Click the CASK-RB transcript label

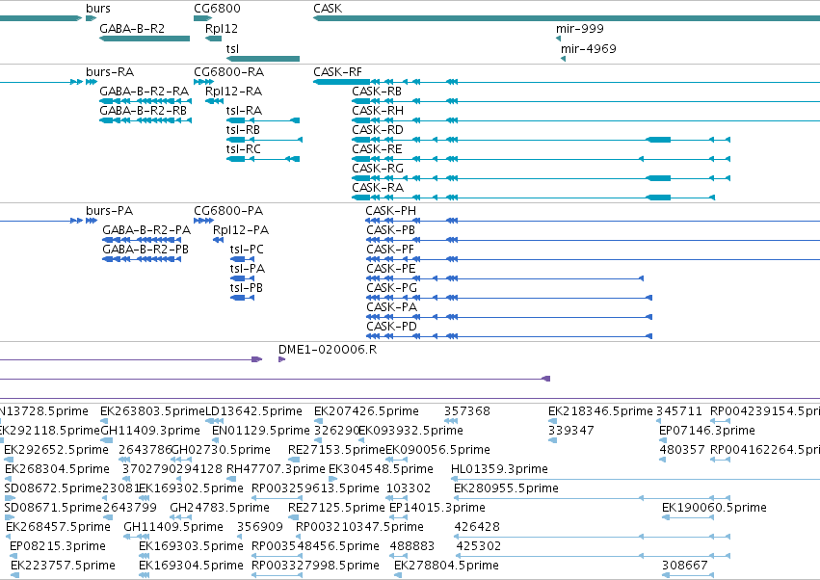(377, 91)
